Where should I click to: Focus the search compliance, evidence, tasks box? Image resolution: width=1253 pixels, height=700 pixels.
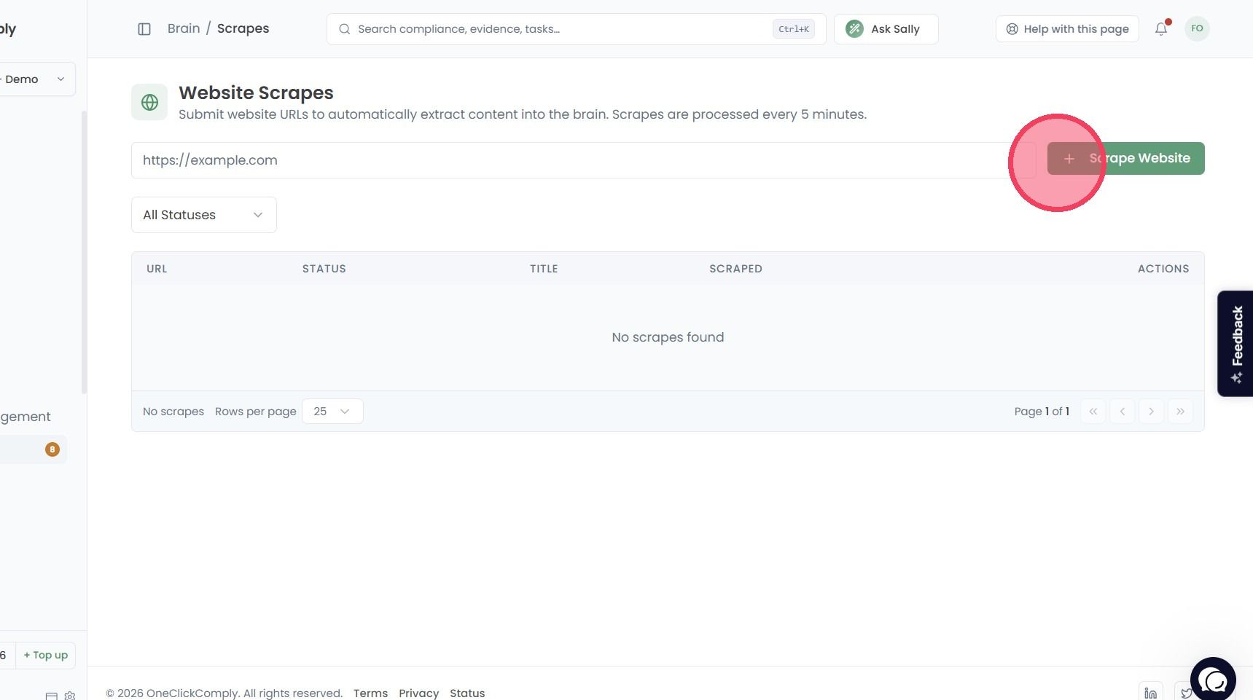point(576,29)
